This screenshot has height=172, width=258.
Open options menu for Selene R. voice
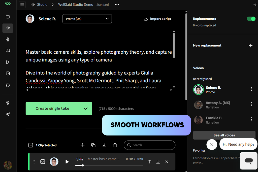click(252, 89)
